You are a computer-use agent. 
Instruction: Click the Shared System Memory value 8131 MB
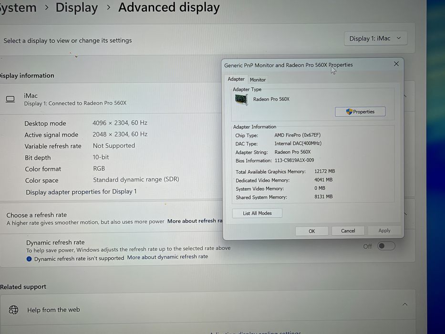tap(323, 197)
